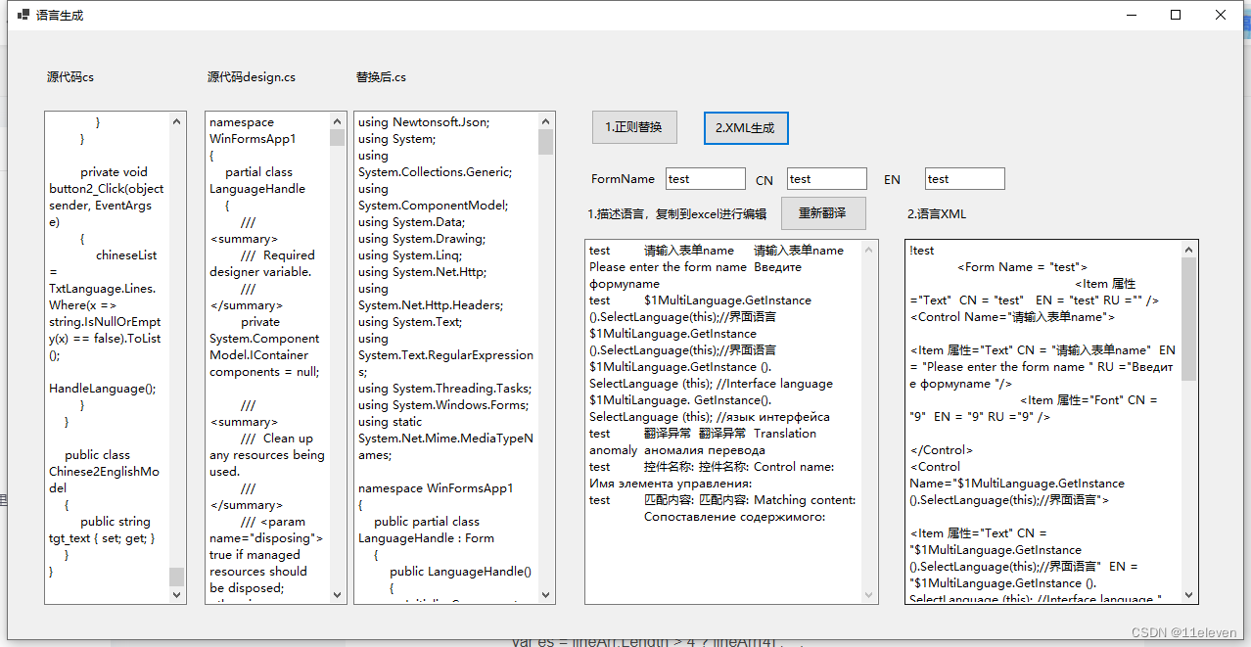Screen dimensions: 1251x647
Task: Click 'namespace WinFormsApp1' in 替换后.cs box
Action: click(436, 488)
